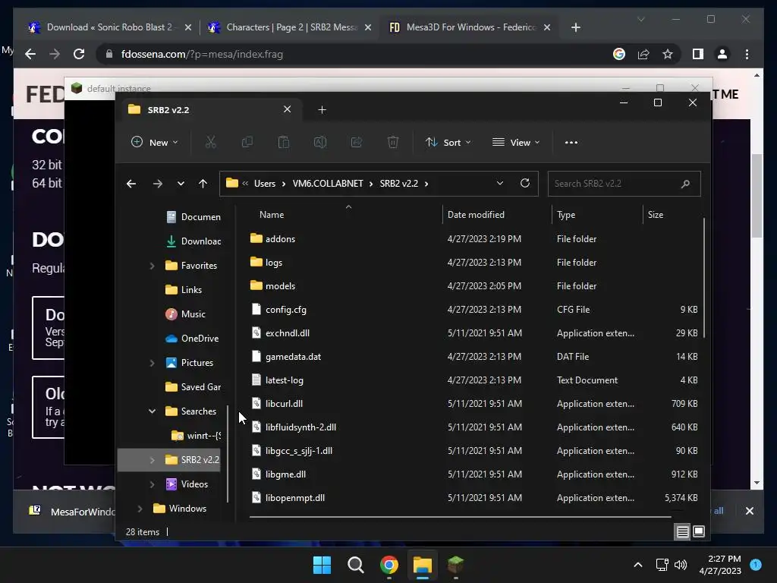The width and height of the screenshot is (777, 583).
Task: Click the Share icon in File Explorer toolbar
Action: pos(357,142)
